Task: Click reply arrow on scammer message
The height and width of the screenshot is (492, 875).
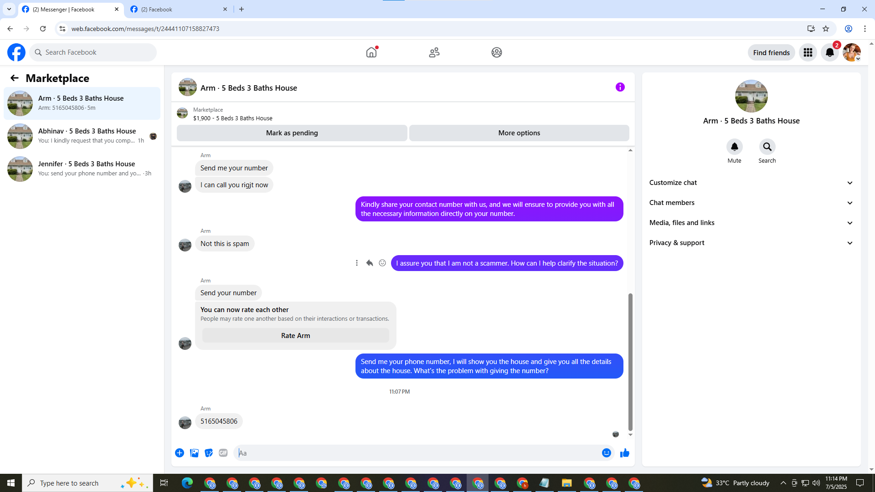Action: [x=370, y=263]
